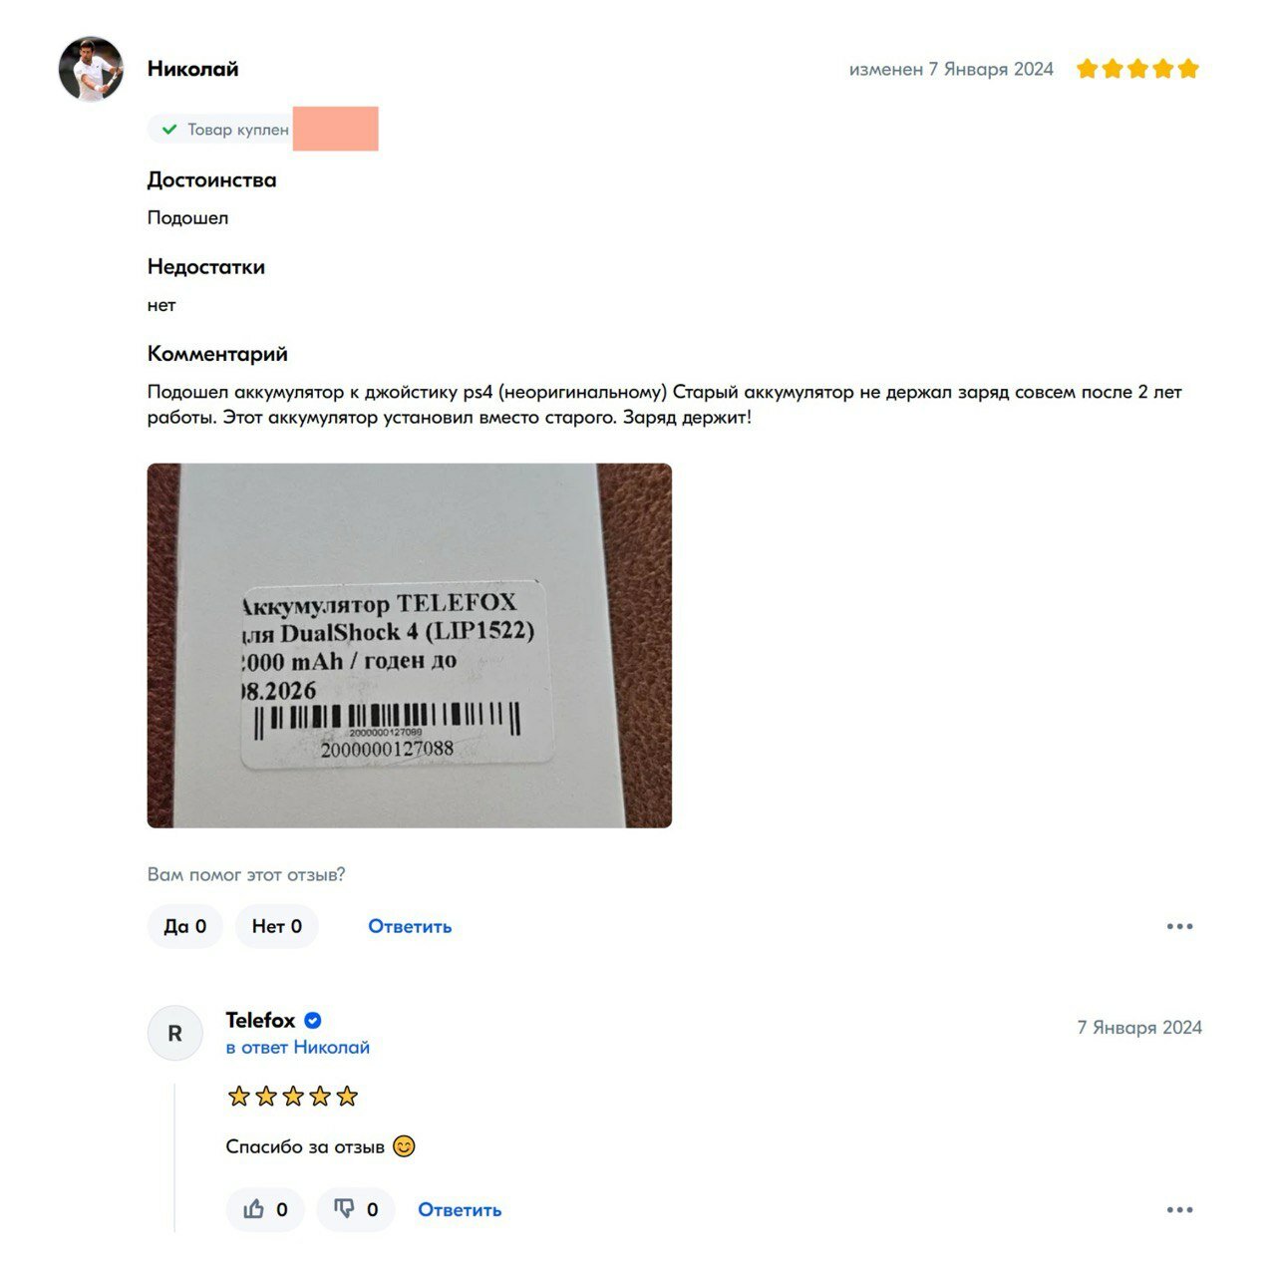
Task: Click the round R avatar of Telefox
Action: pyautogui.click(x=175, y=1033)
